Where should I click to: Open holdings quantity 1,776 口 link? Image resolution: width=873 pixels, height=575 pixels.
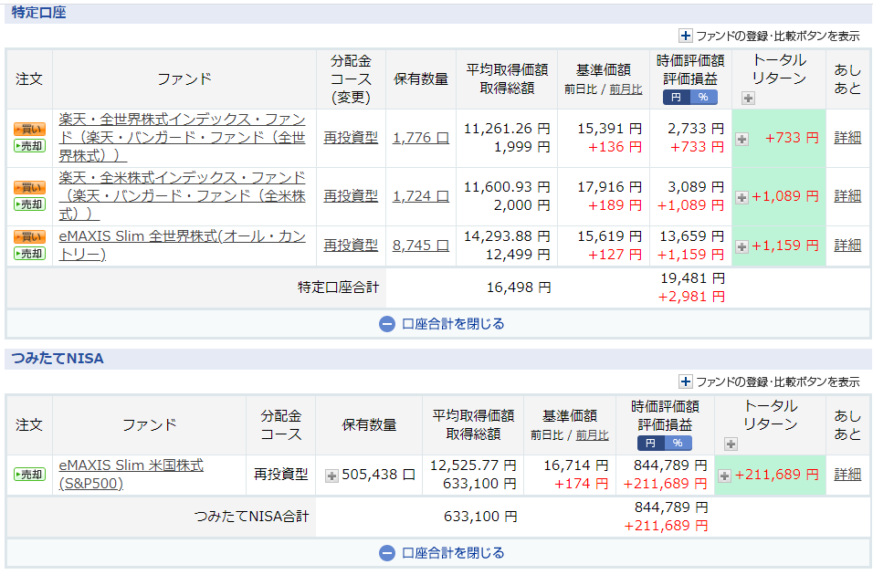click(420, 138)
